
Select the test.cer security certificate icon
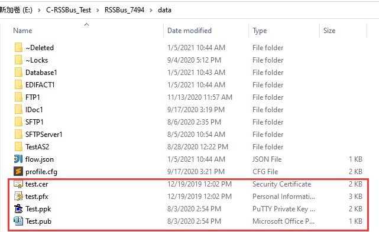pyautogui.click(x=18, y=184)
